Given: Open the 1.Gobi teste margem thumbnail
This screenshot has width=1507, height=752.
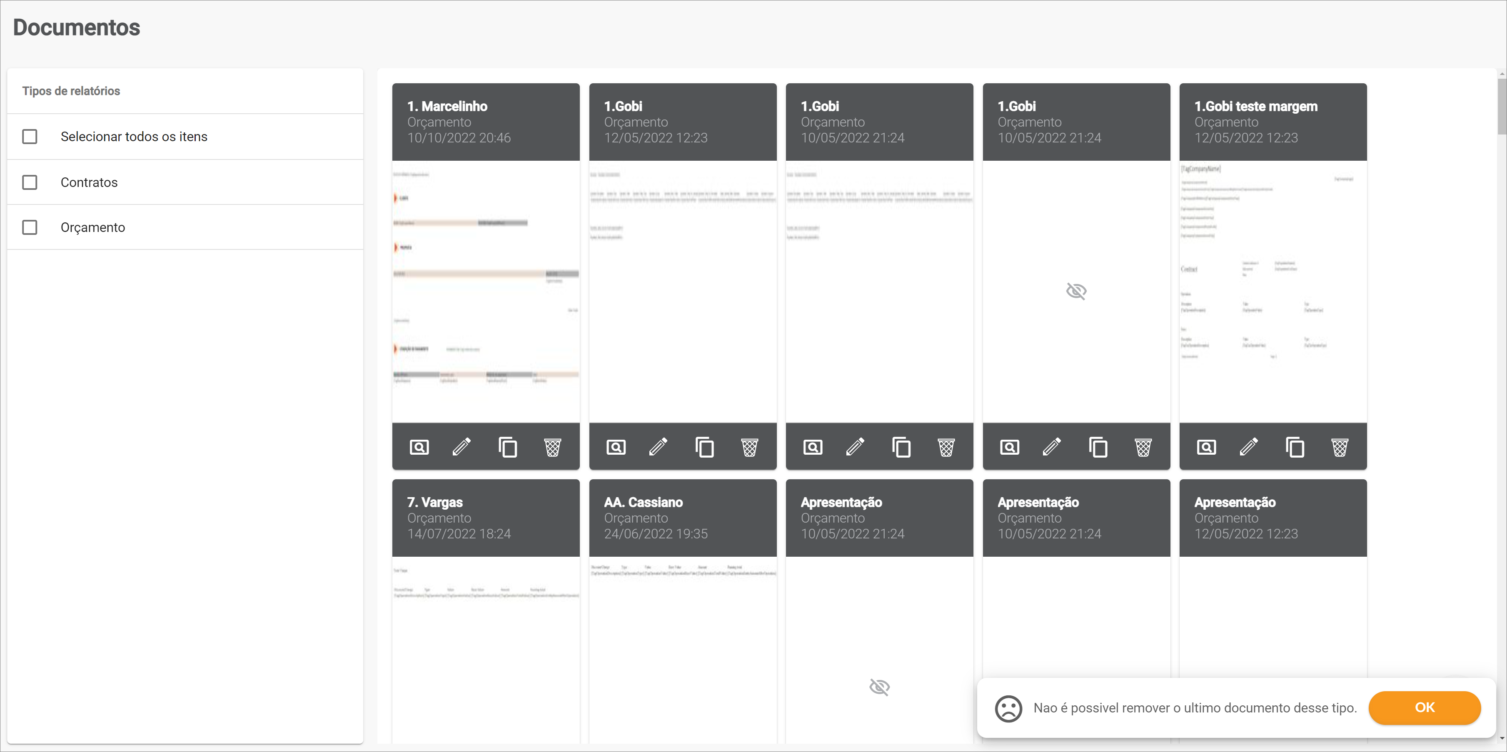Looking at the screenshot, I should [x=1273, y=291].
